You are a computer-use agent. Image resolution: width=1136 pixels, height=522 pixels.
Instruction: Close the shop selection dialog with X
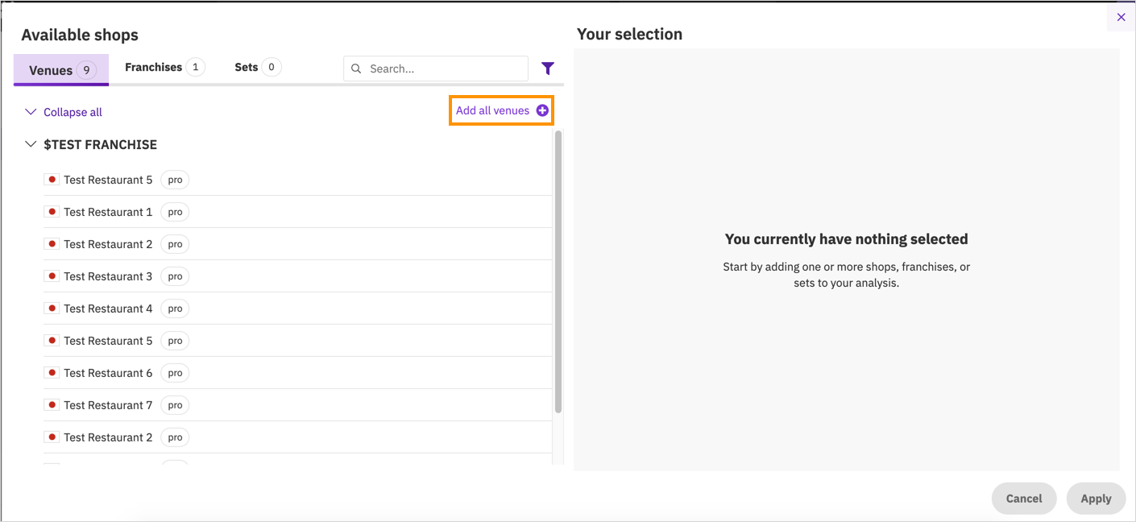pyautogui.click(x=1121, y=17)
